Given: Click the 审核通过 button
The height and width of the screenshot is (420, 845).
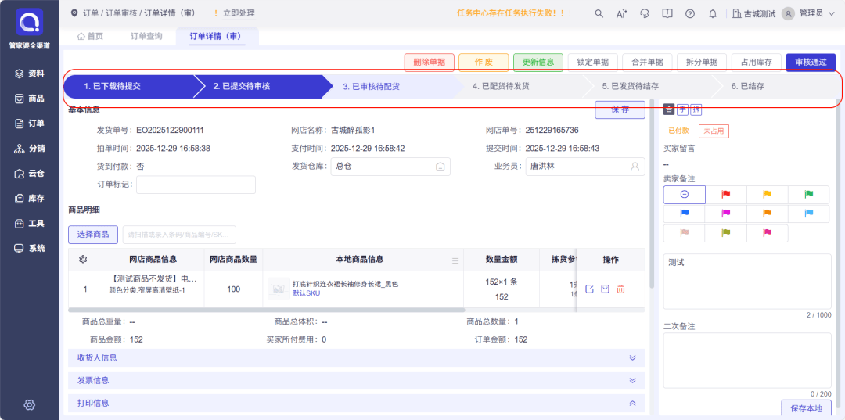Looking at the screenshot, I should pyautogui.click(x=811, y=62).
